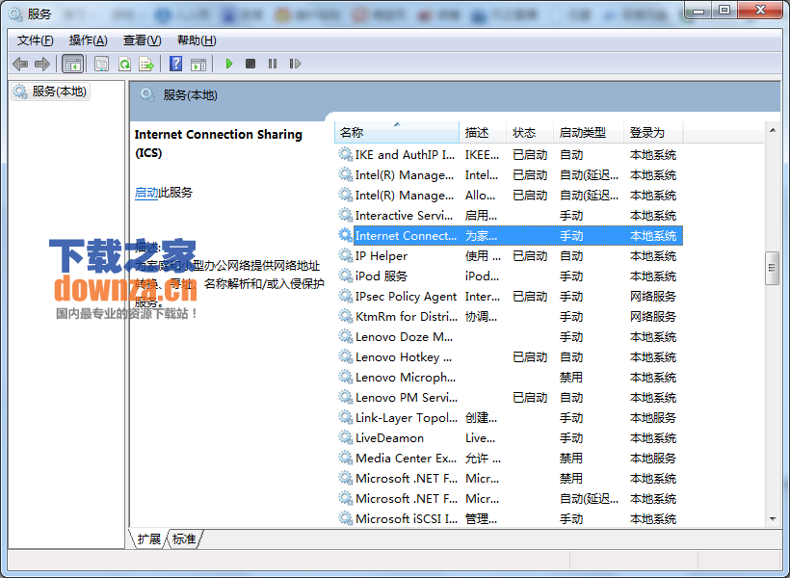The image size is (790, 578).
Task: Click the scrollbar up arrow of the services list
Action: 773,130
